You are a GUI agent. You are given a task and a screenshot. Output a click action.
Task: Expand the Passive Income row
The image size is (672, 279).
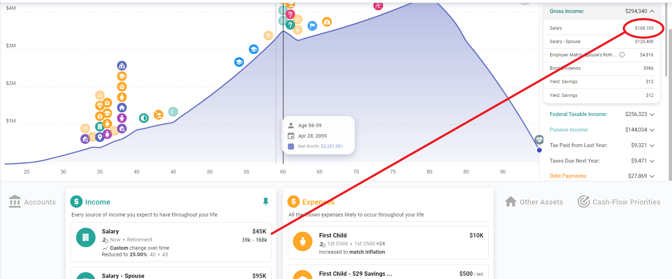[x=652, y=130]
